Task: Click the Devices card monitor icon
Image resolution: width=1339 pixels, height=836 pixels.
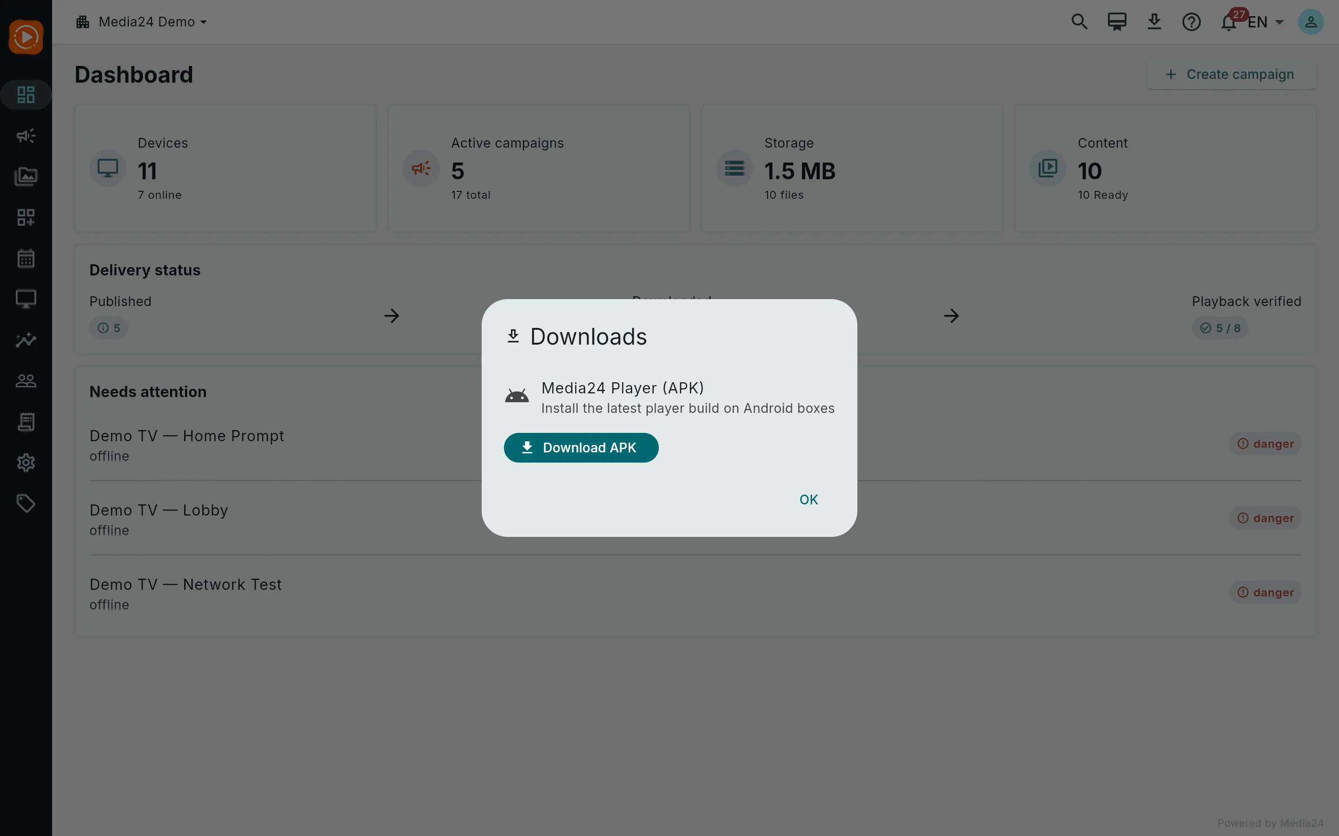Action: (108, 168)
